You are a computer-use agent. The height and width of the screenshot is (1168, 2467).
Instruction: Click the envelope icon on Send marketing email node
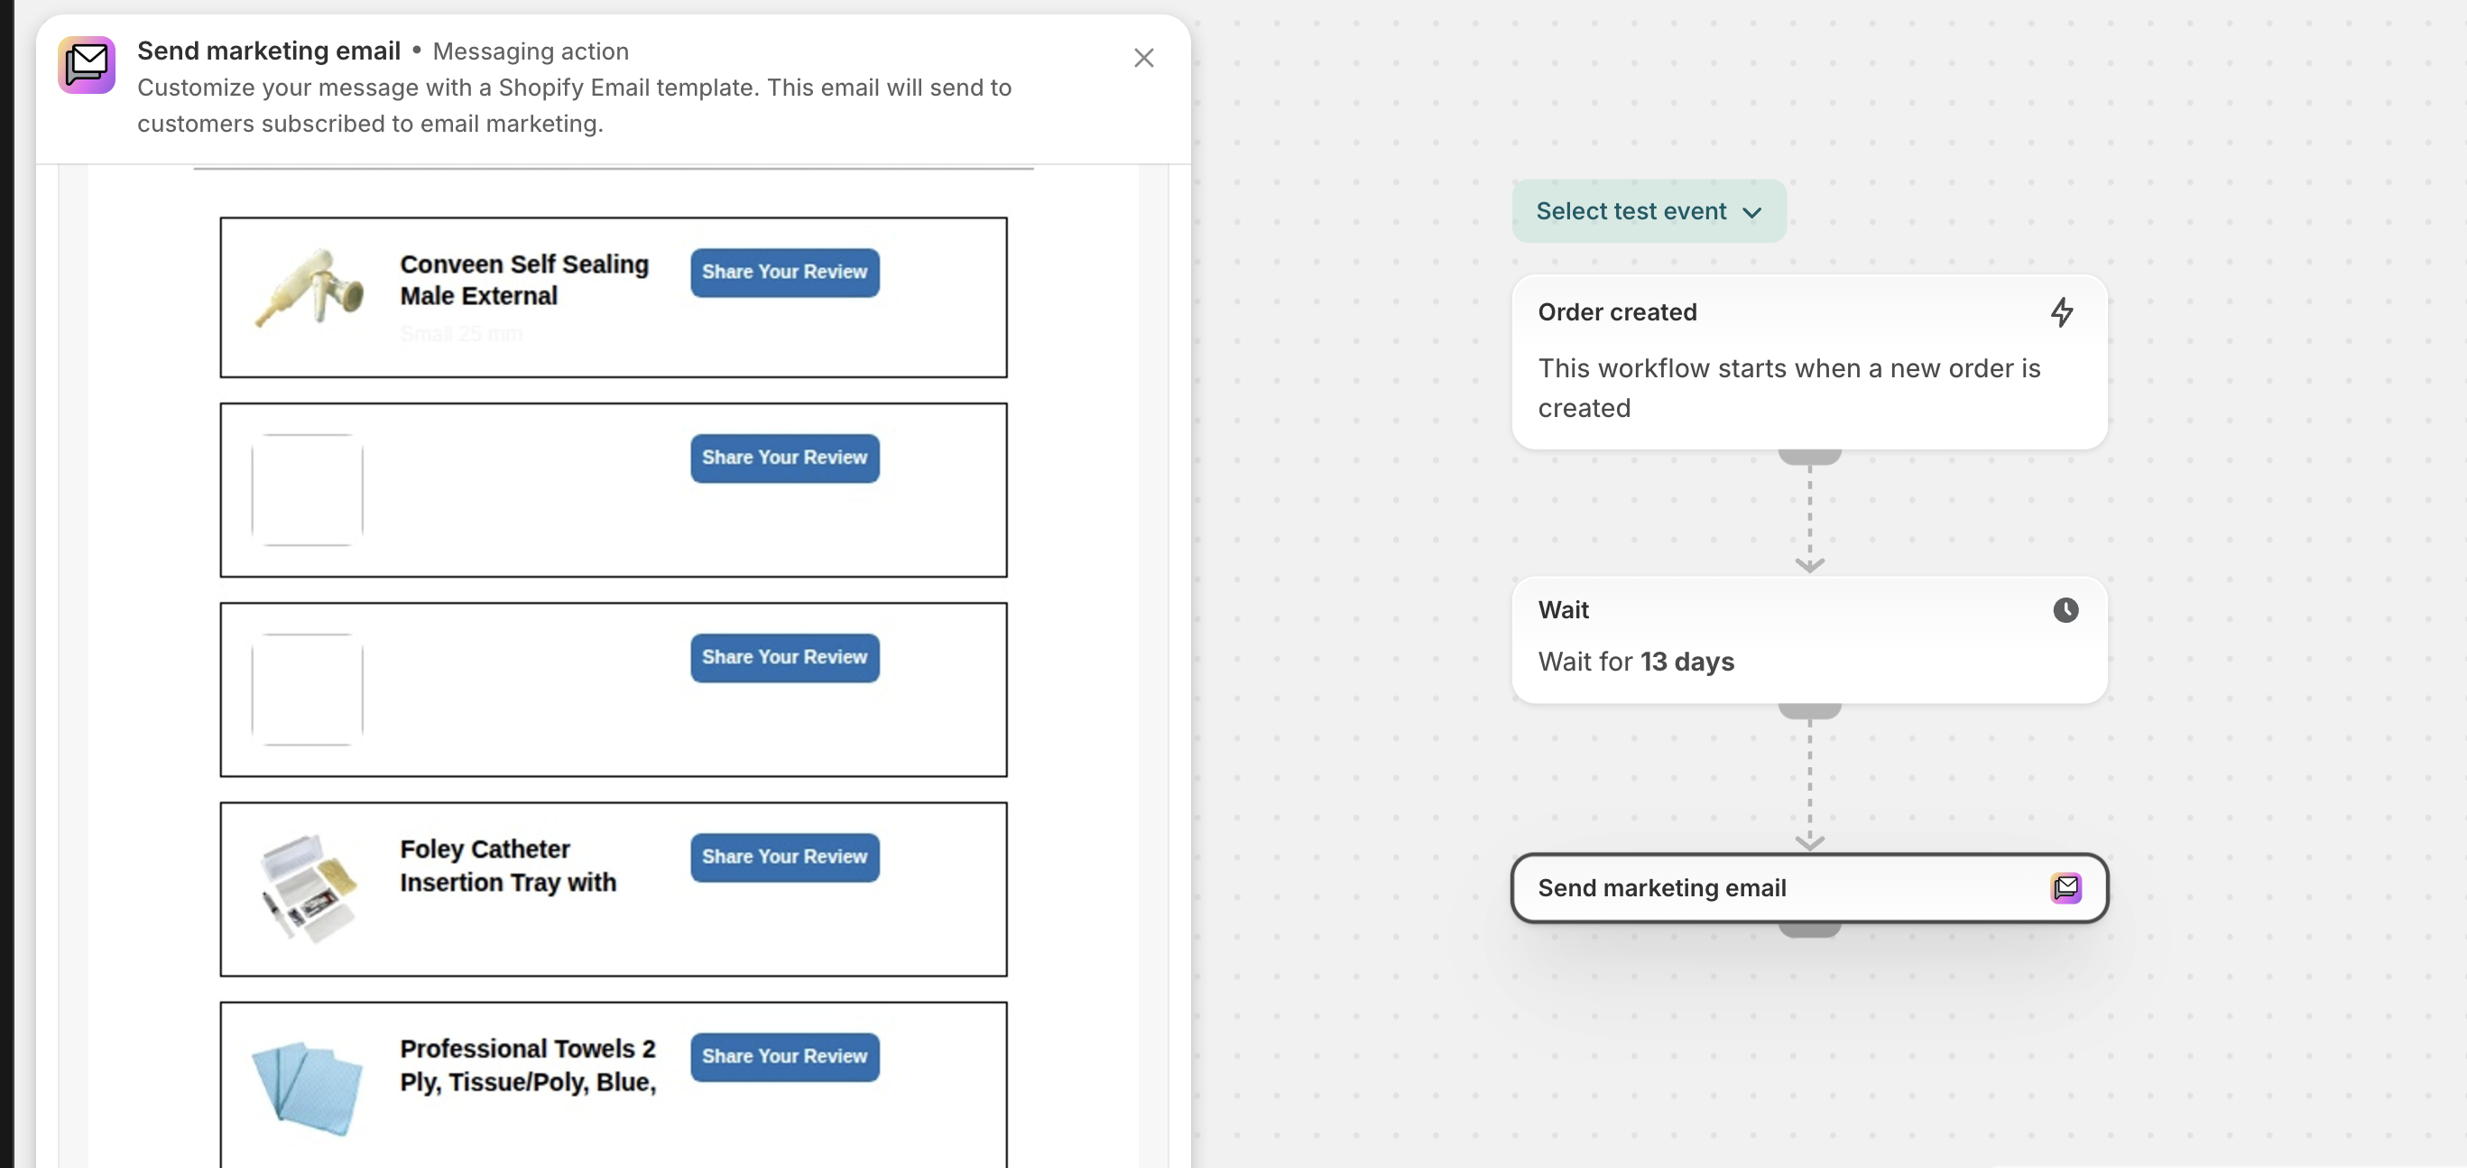point(2066,888)
